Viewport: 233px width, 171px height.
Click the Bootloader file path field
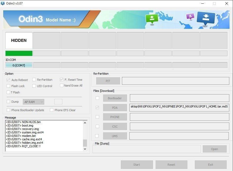tap(179, 98)
